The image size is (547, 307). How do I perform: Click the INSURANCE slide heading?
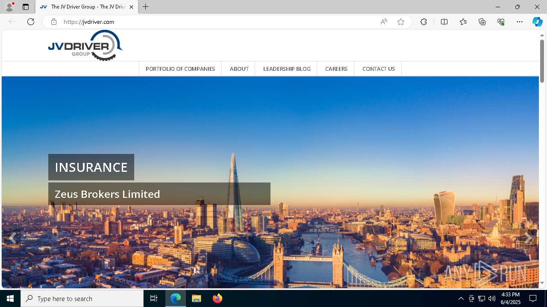pos(91,167)
